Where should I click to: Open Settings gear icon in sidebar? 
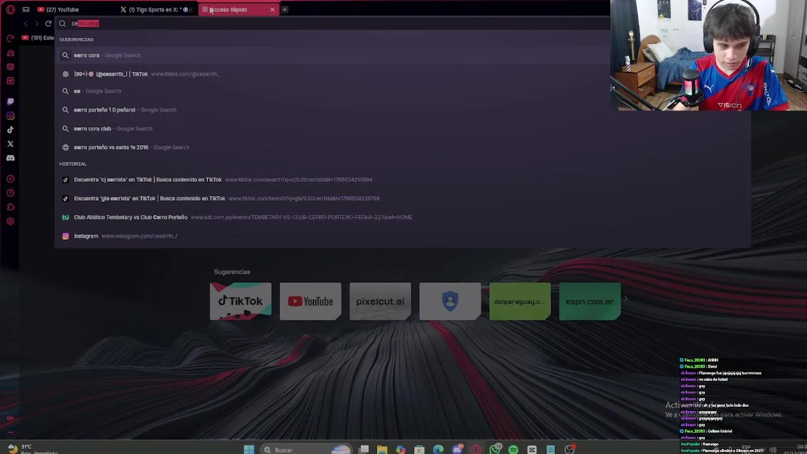click(x=10, y=221)
